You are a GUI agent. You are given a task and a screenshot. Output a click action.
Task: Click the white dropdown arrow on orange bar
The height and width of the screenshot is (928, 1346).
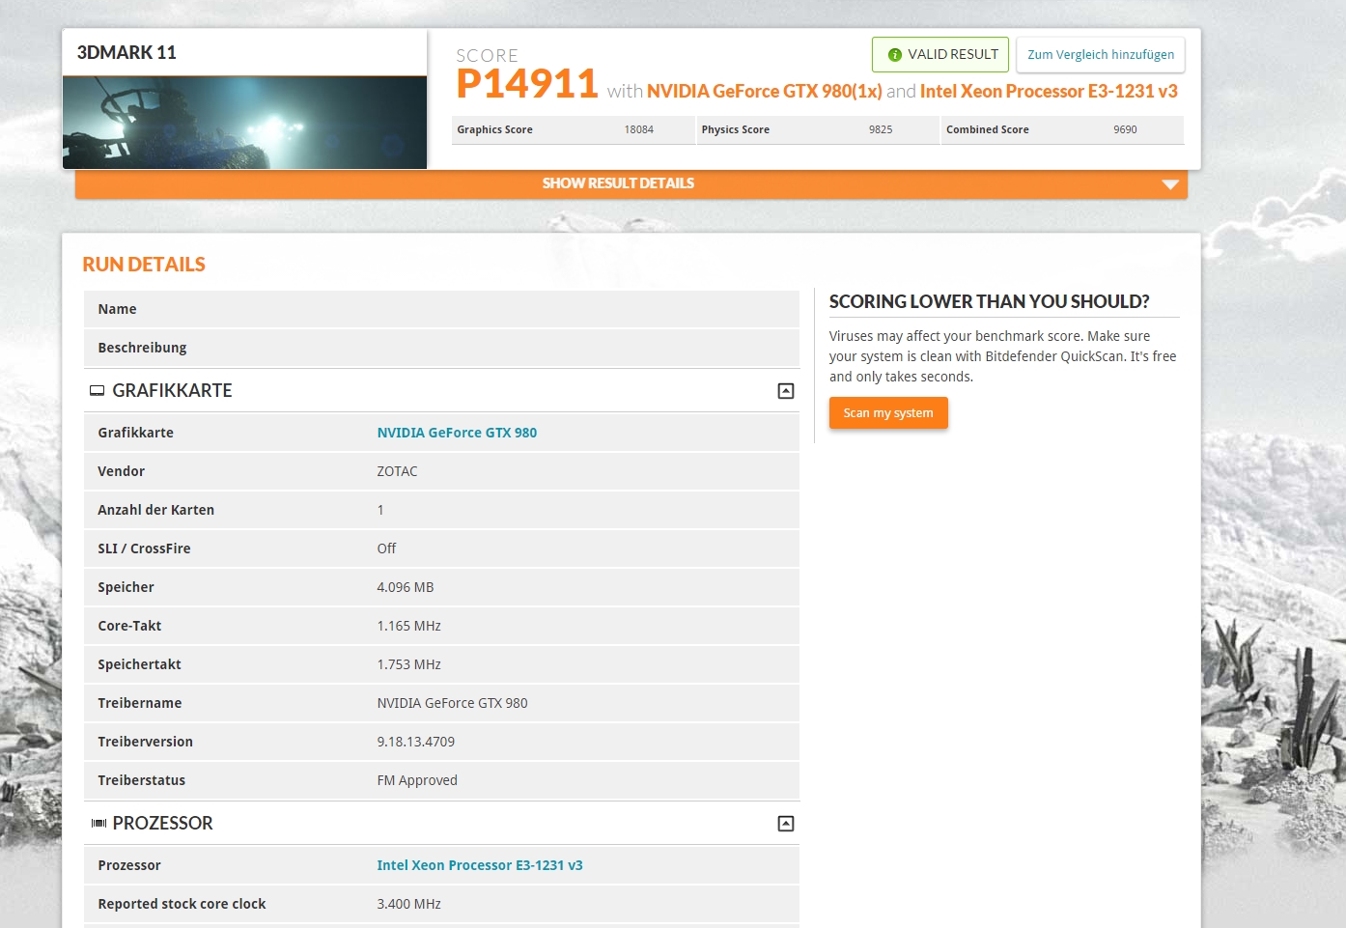pyautogui.click(x=1170, y=184)
